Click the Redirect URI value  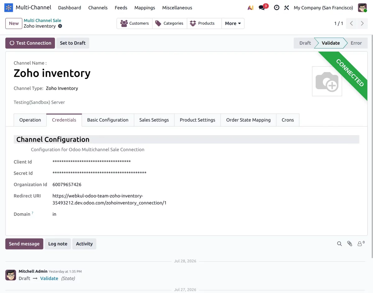click(109, 199)
